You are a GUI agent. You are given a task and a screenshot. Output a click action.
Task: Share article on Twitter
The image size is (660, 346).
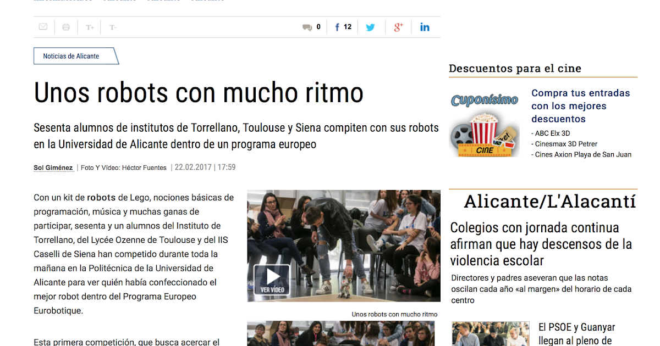[x=371, y=27]
